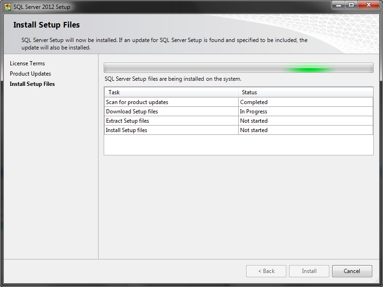Click the Task column header
The width and height of the screenshot is (383, 287).
(114, 92)
